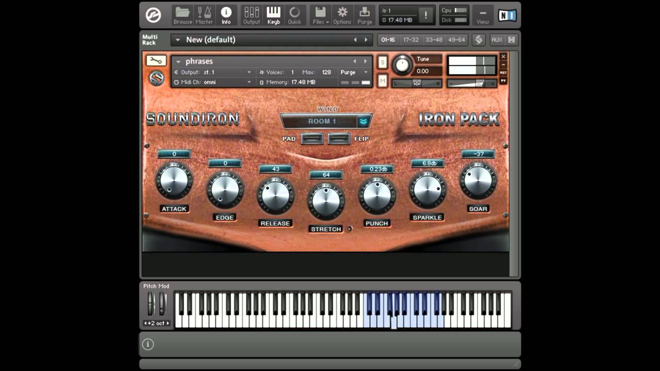Click the panic exclamation button
This screenshot has height=371, width=660.
[426, 15]
